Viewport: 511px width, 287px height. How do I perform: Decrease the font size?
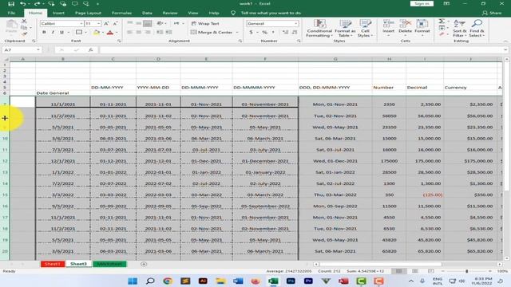pyautogui.click(x=115, y=23)
